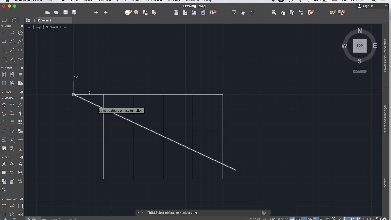Select the Spline draw tool

(x=20, y=42)
